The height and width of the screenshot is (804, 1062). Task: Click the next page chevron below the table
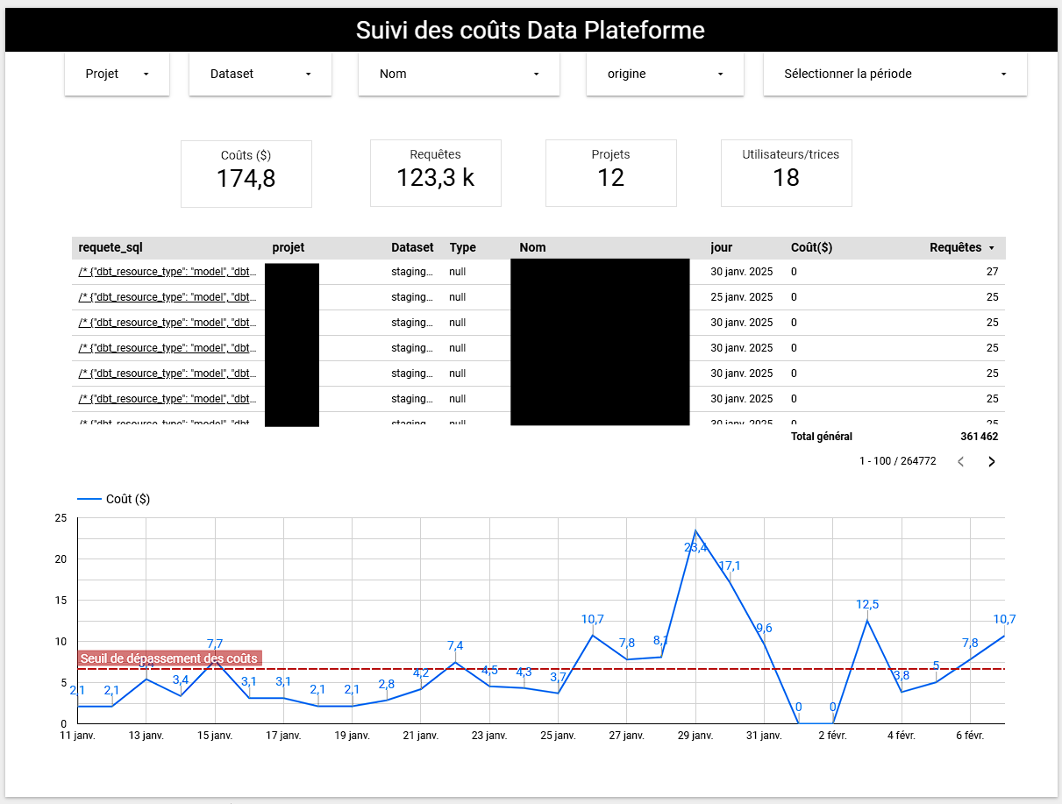tap(992, 460)
